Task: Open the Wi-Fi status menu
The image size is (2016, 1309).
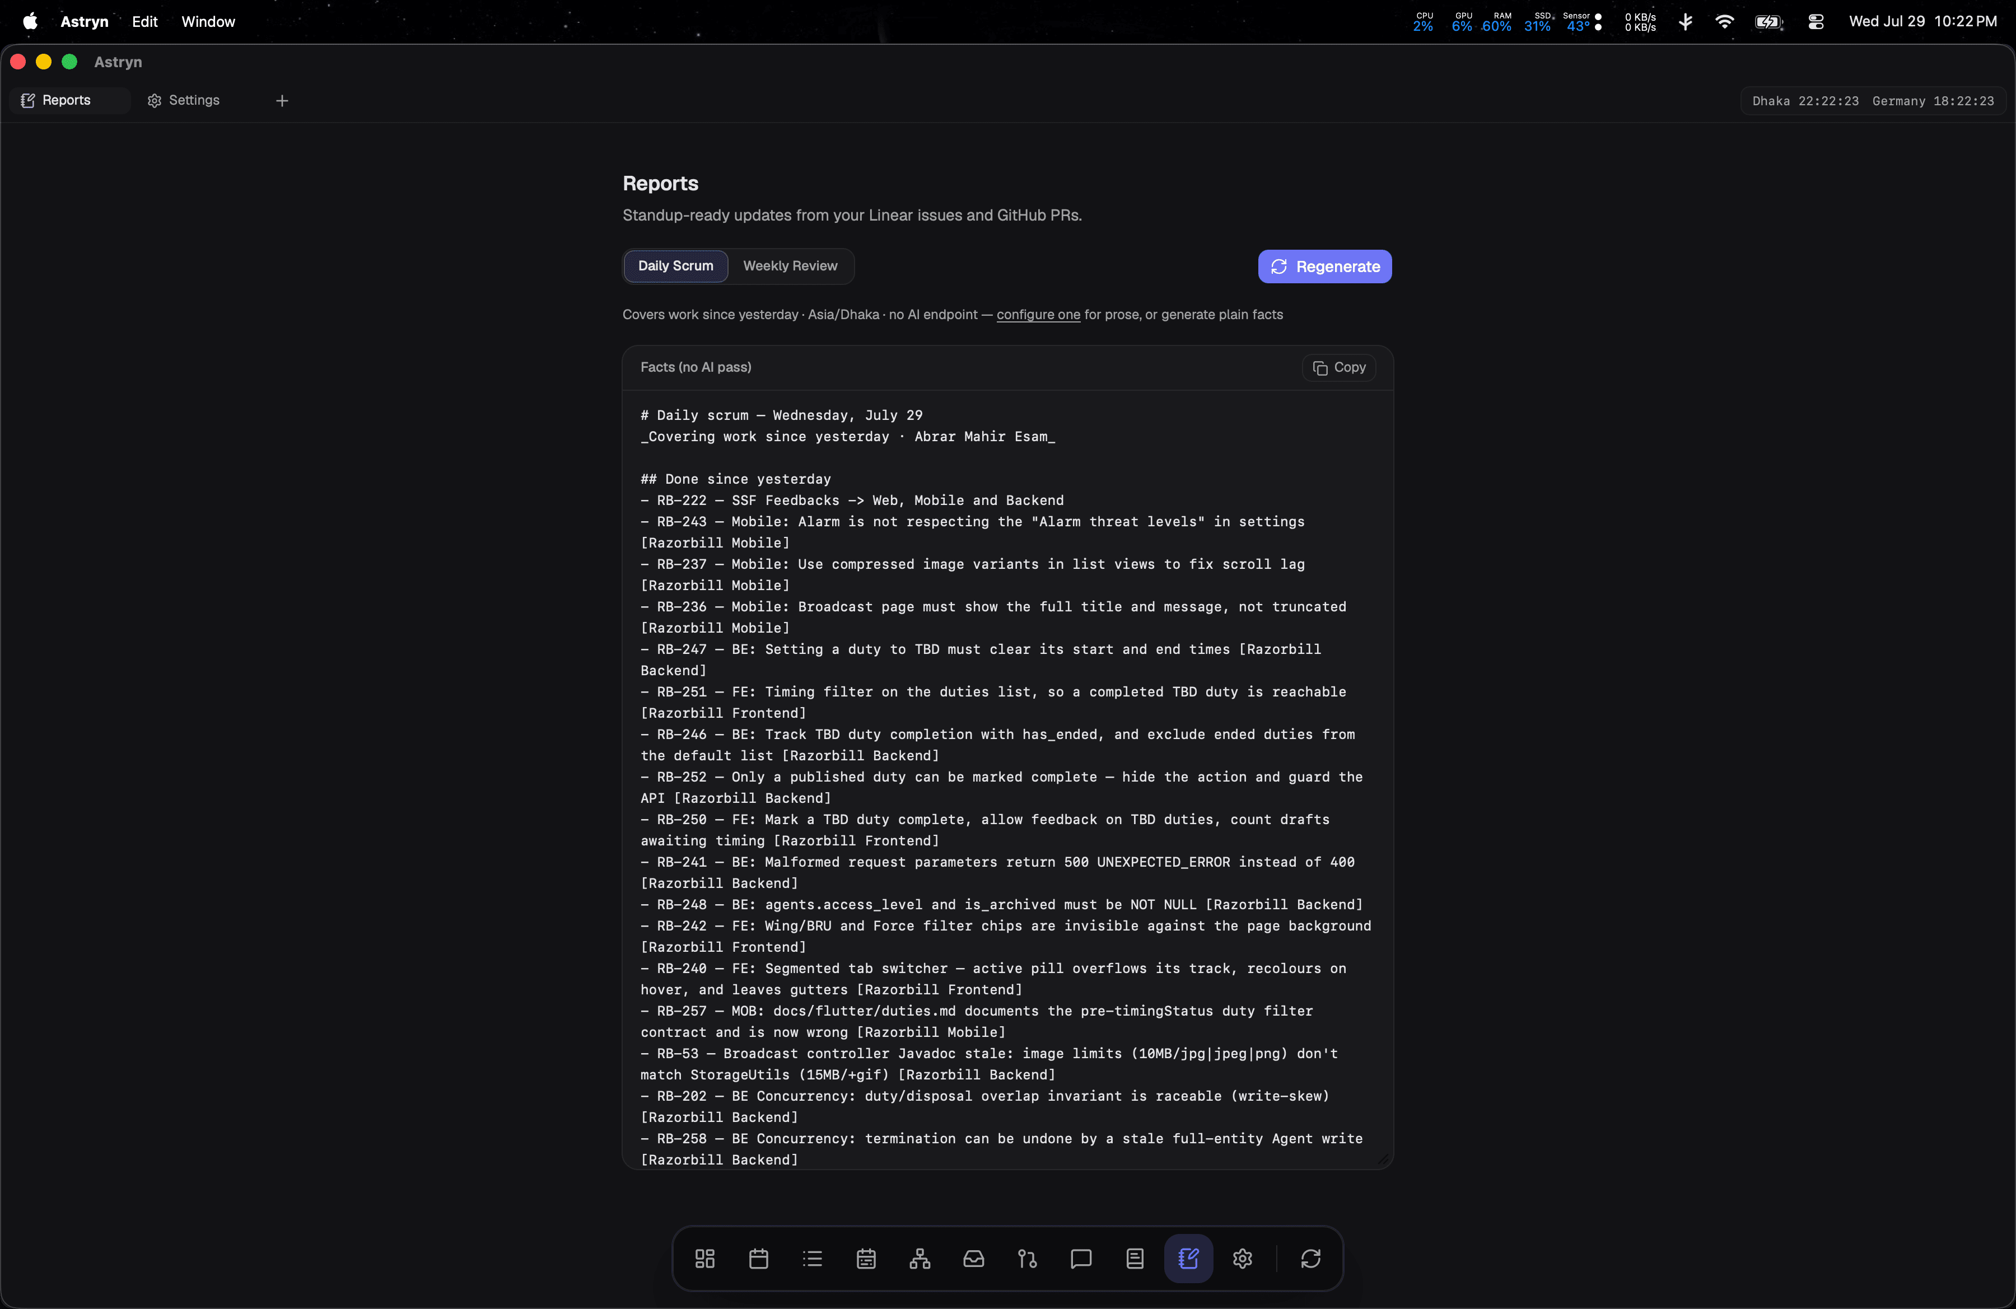Action: [x=1724, y=21]
